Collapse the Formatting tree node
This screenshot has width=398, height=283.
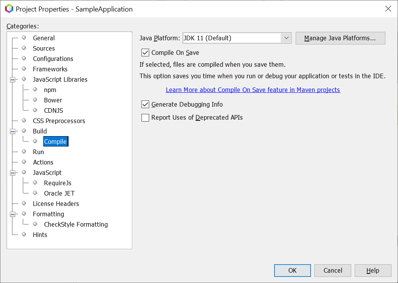13,214
